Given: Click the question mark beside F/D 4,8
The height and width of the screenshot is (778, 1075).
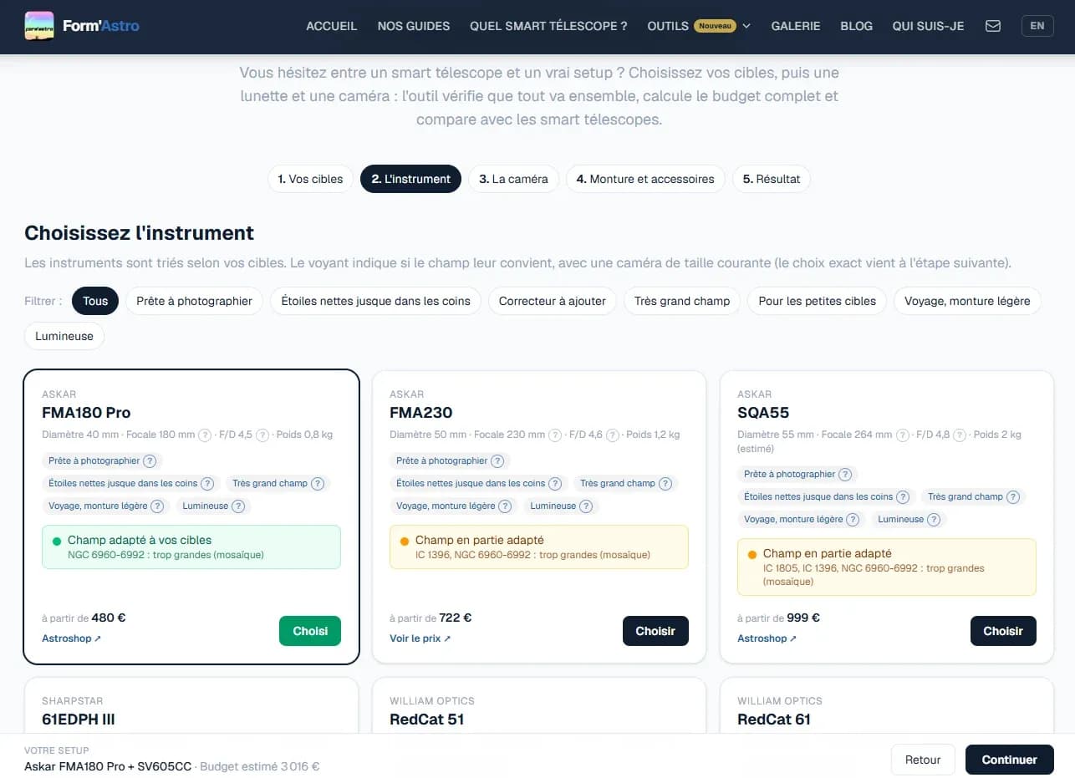Looking at the screenshot, I should (x=960, y=435).
